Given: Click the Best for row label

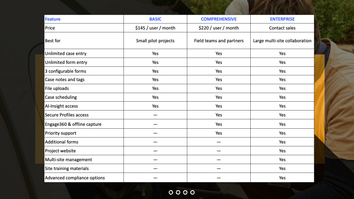Looking at the screenshot, I should pos(53,41).
